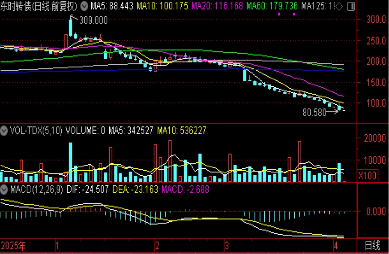Click the tallest cyan candle near 309.000
Image resolution: width=389 pixels, height=254 pixels.
[71, 27]
